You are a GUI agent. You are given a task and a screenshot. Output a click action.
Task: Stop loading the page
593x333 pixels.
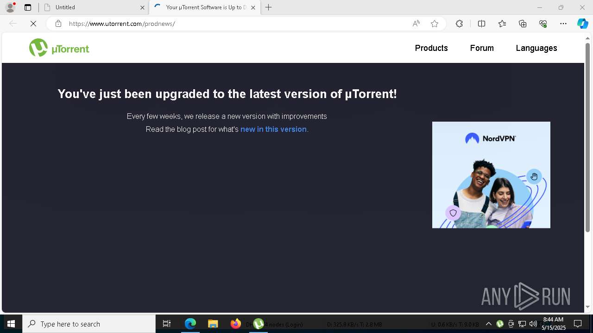[33, 24]
